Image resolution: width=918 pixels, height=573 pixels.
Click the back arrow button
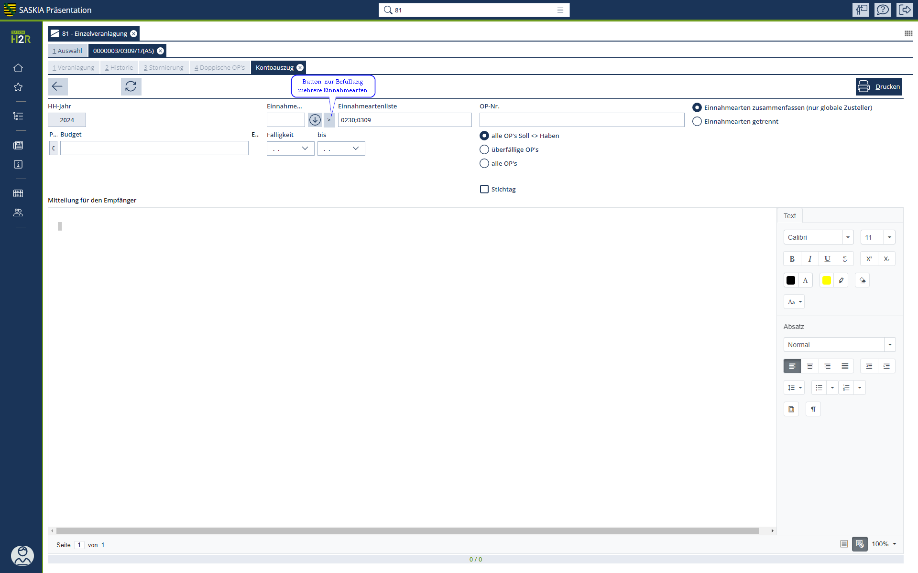coord(57,86)
